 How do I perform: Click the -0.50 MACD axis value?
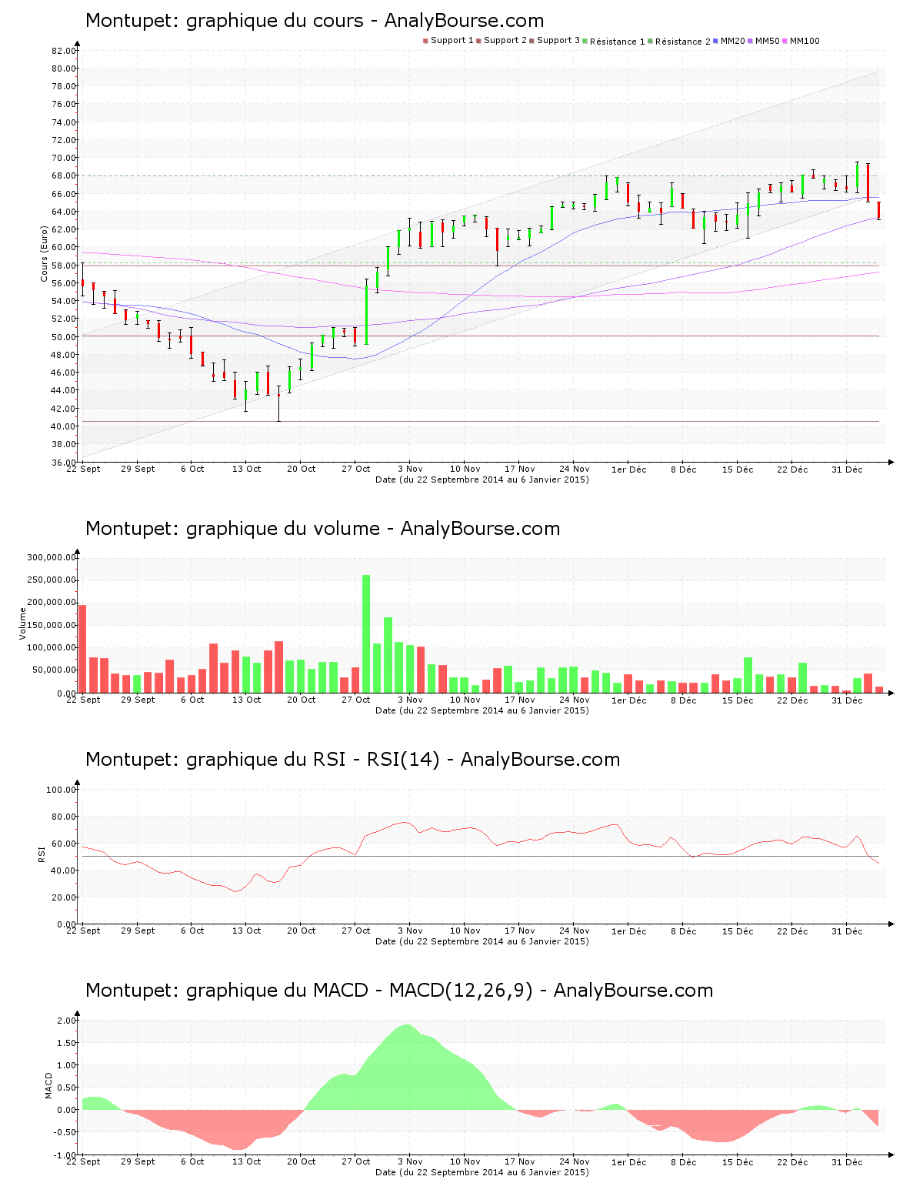pyautogui.click(x=65, y=1132)
